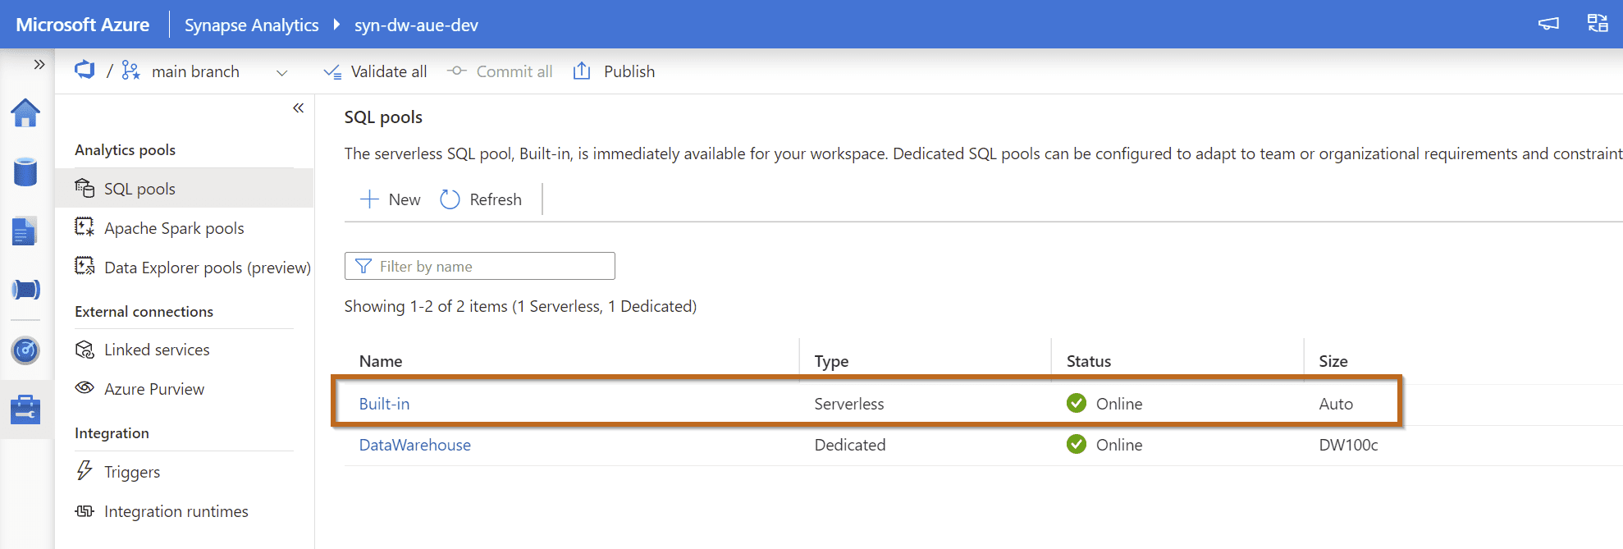Select SQL pools in the sidebar

coord(185,189)
